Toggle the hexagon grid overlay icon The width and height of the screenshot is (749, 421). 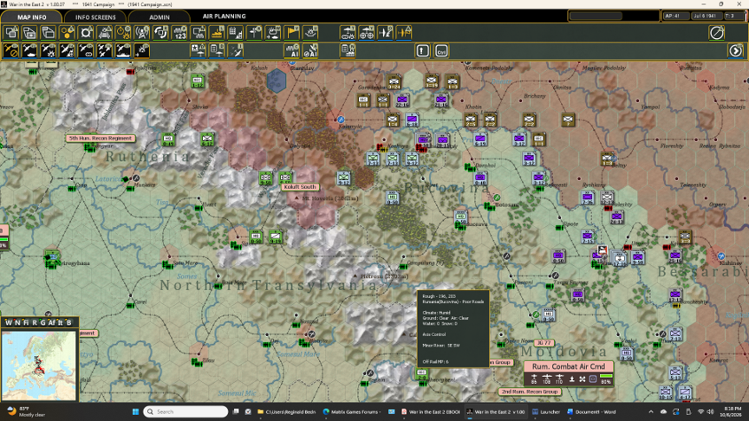click(67, 33)
